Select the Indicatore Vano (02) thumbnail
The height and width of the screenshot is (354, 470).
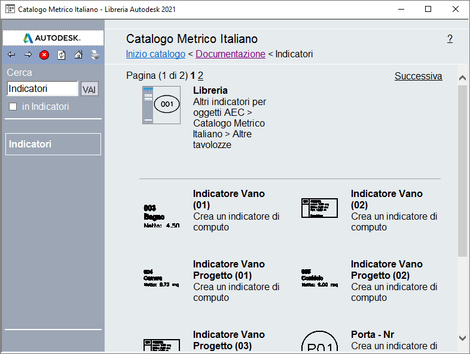319,208
